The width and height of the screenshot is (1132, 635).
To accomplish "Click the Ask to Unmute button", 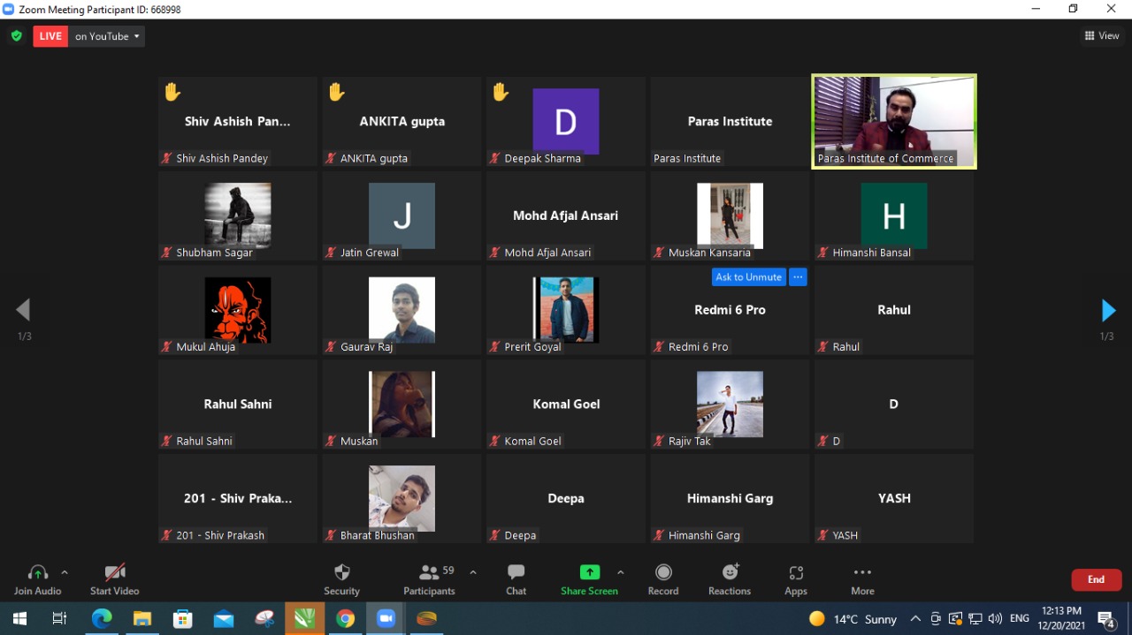I will [748, 277].
